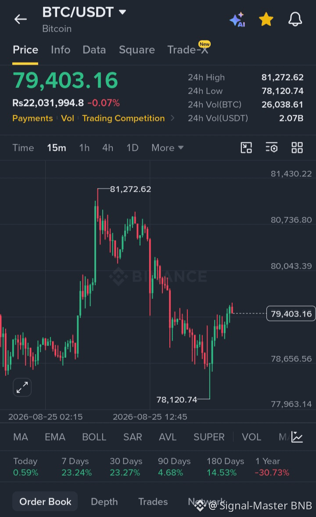Open the Trade-X tab
The height and width of the screenshot is (517, 316).
[188, 50]
